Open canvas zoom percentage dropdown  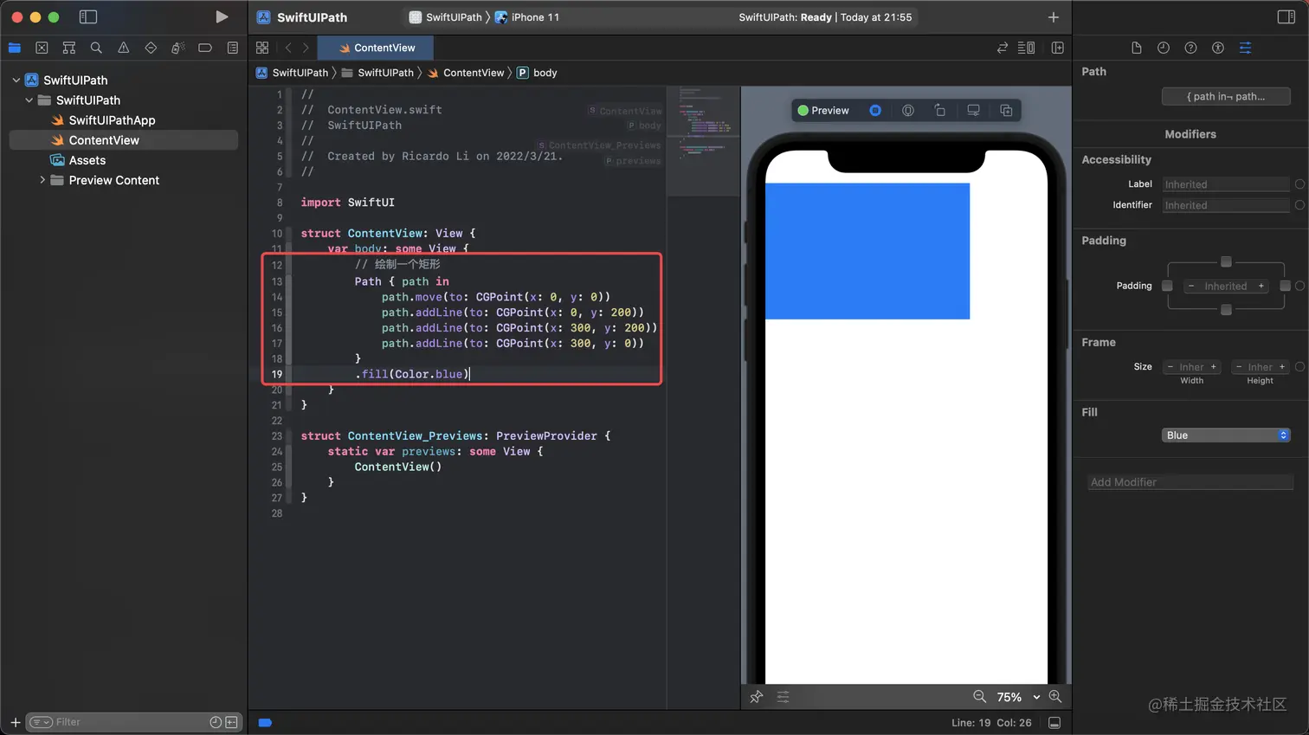(1019, 697)
